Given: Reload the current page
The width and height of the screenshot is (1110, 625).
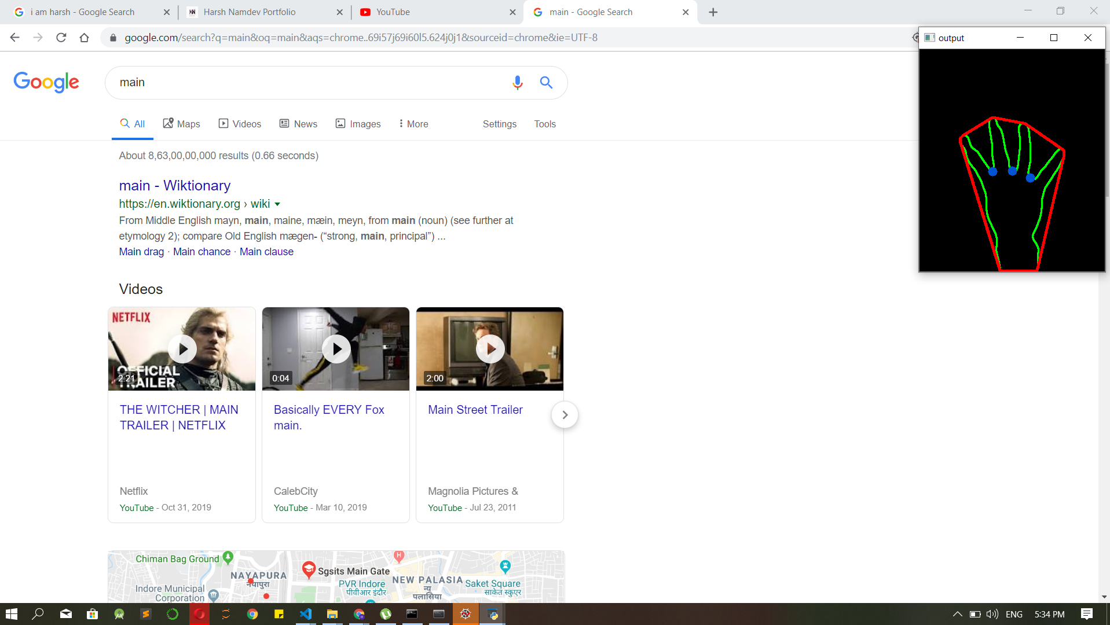Looking at the screenshot, I should (x=61, y=38).
